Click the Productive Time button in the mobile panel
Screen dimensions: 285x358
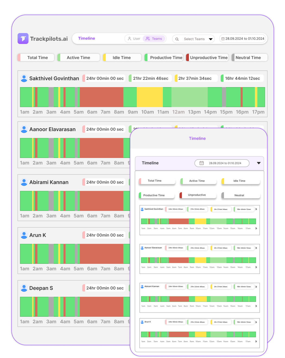point(157,195)
